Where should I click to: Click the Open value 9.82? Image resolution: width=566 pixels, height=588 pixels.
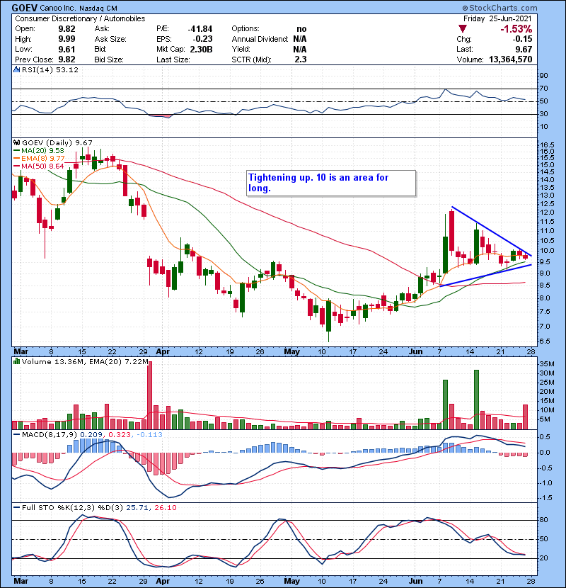[x=67, y=29]
